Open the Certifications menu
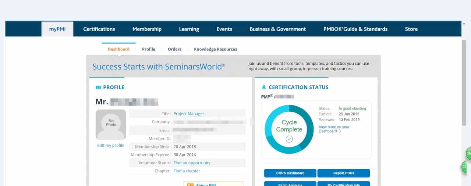 pos(99,29)
